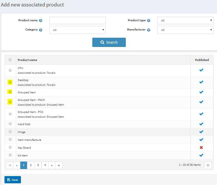217x185 pixels.
Task: Click published checkmark for Desktop row
Action: [x=201, y=82]
